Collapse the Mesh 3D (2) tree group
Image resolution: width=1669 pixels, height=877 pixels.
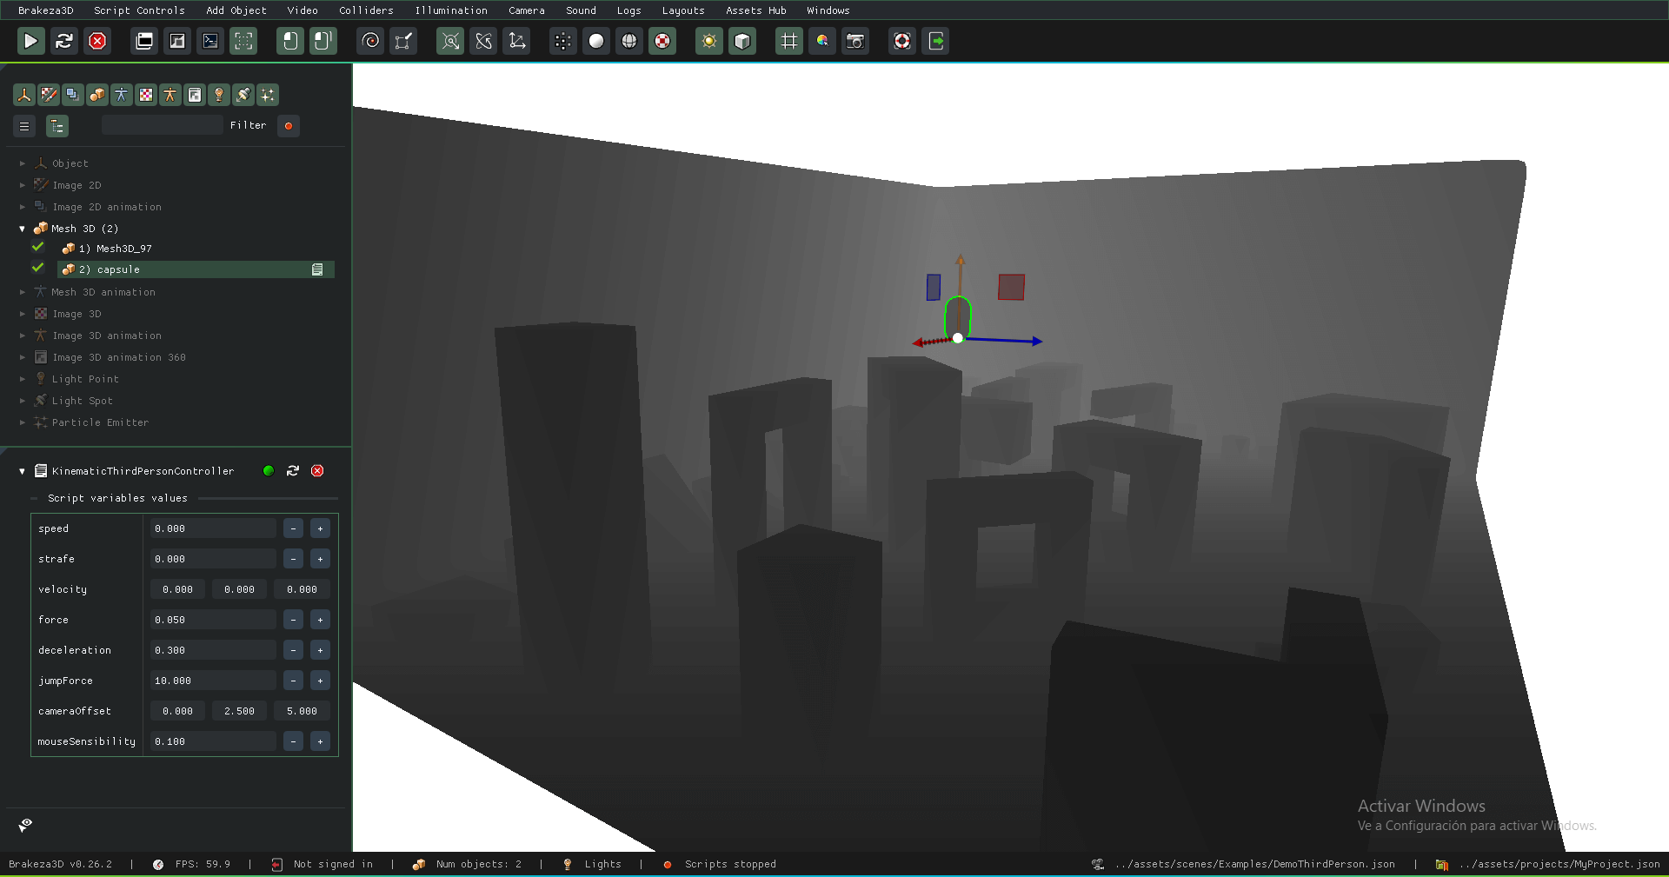23,229
